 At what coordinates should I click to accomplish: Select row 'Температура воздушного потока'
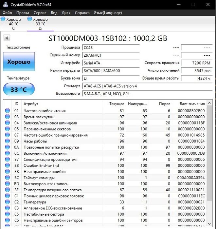click(x=105, y=190)
